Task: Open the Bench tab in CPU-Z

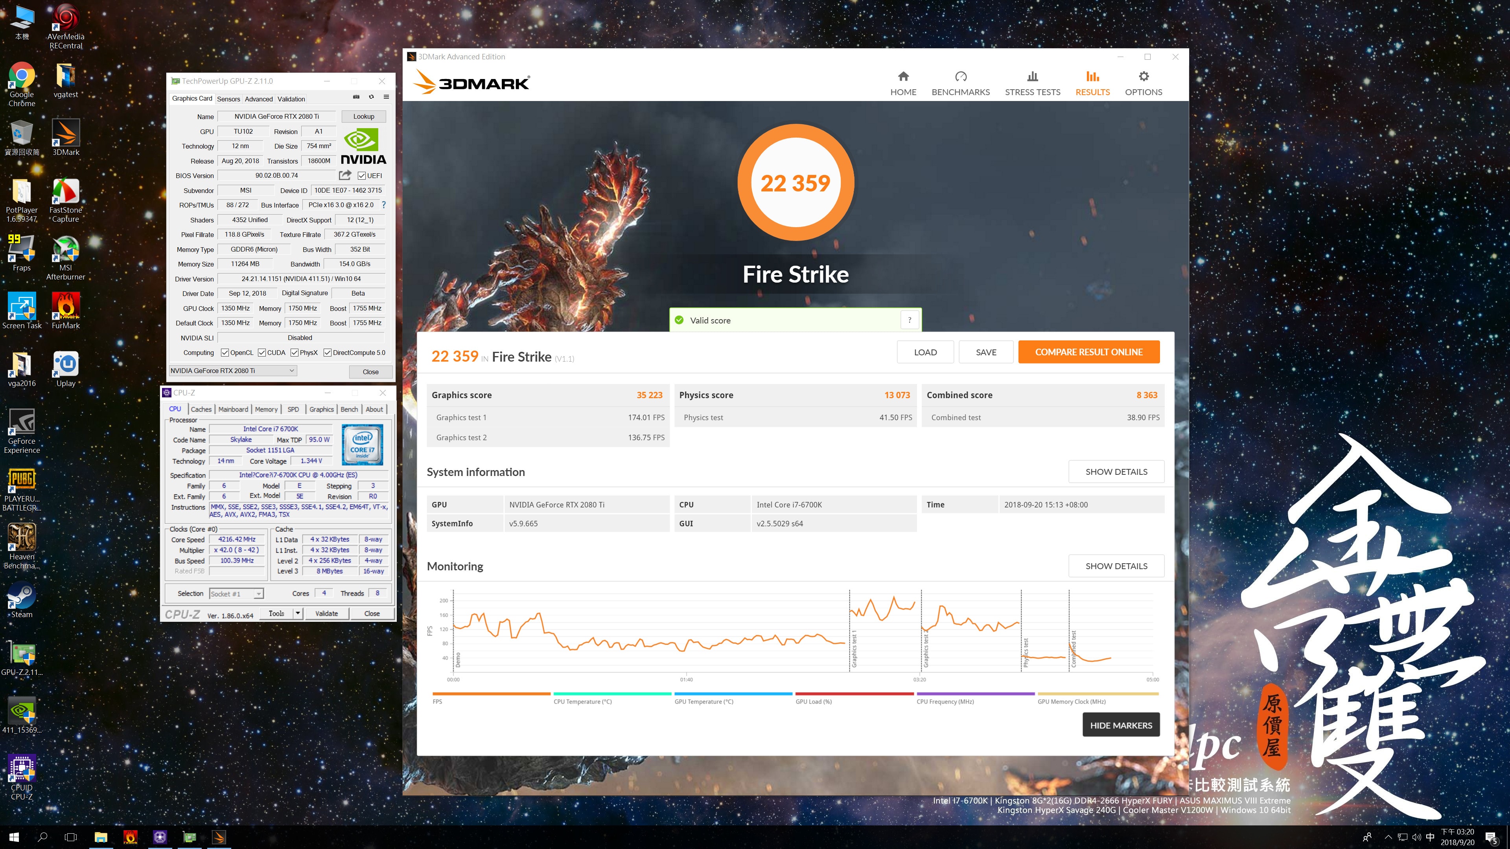Action: pyautogui.click(x=349, y=410)
